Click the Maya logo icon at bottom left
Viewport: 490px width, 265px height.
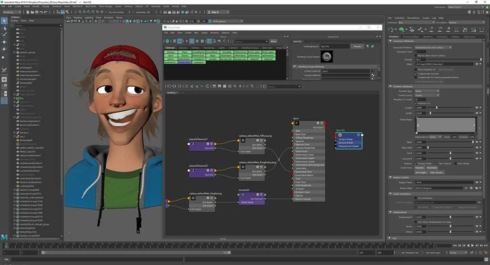coord(4,237)
